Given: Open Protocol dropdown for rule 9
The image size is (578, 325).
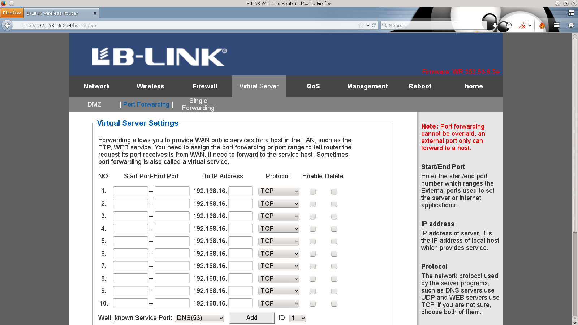Looking at the screenshot, I should (279, 291).
